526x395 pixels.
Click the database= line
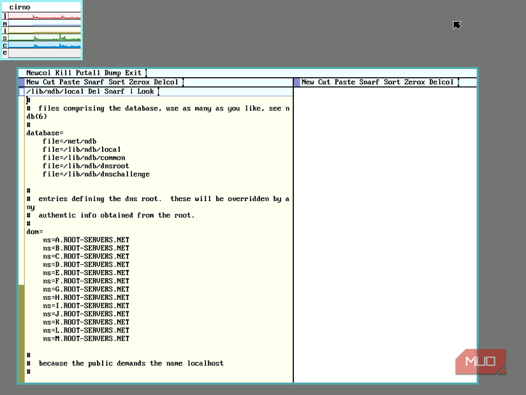(x=45, y=133)
